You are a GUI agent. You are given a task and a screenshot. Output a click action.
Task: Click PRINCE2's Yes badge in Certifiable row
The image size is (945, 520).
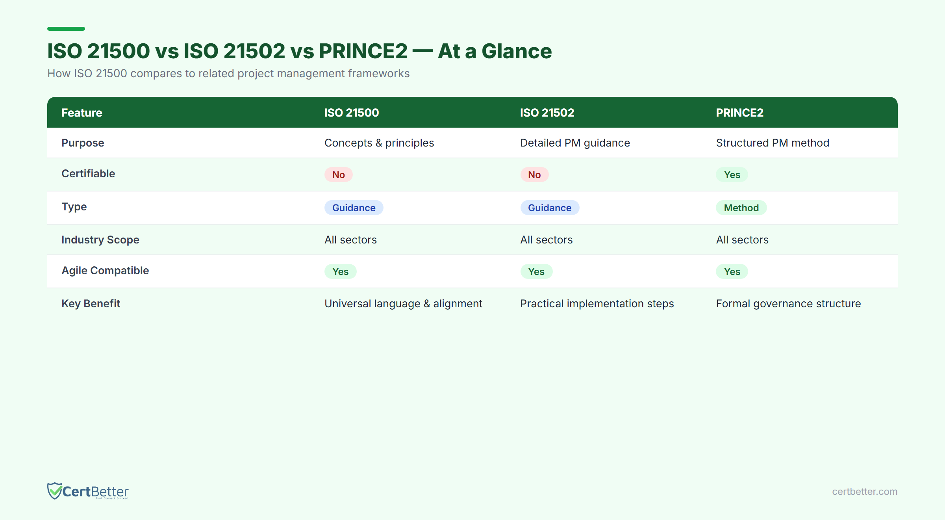[x=732, y=175]
